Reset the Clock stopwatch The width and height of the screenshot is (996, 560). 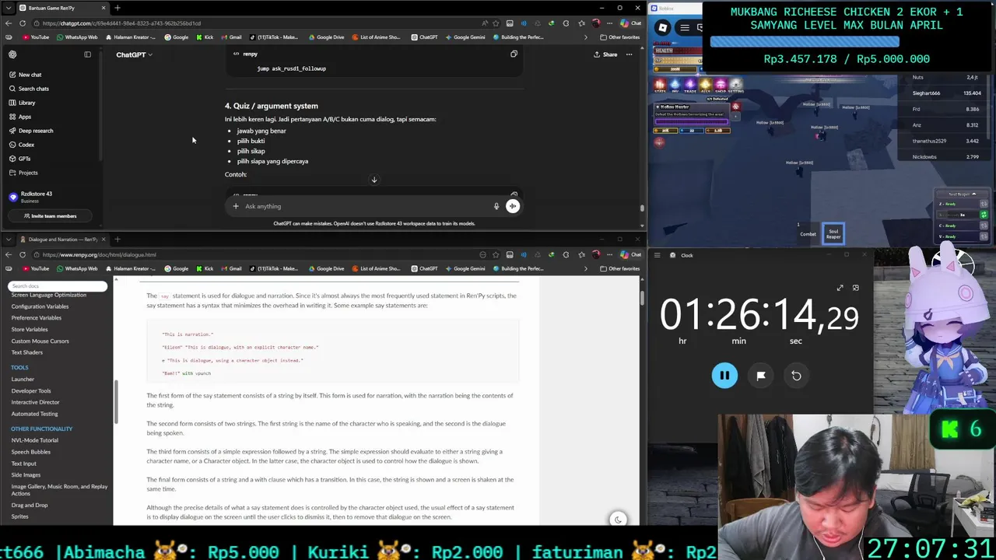point(796,376)
